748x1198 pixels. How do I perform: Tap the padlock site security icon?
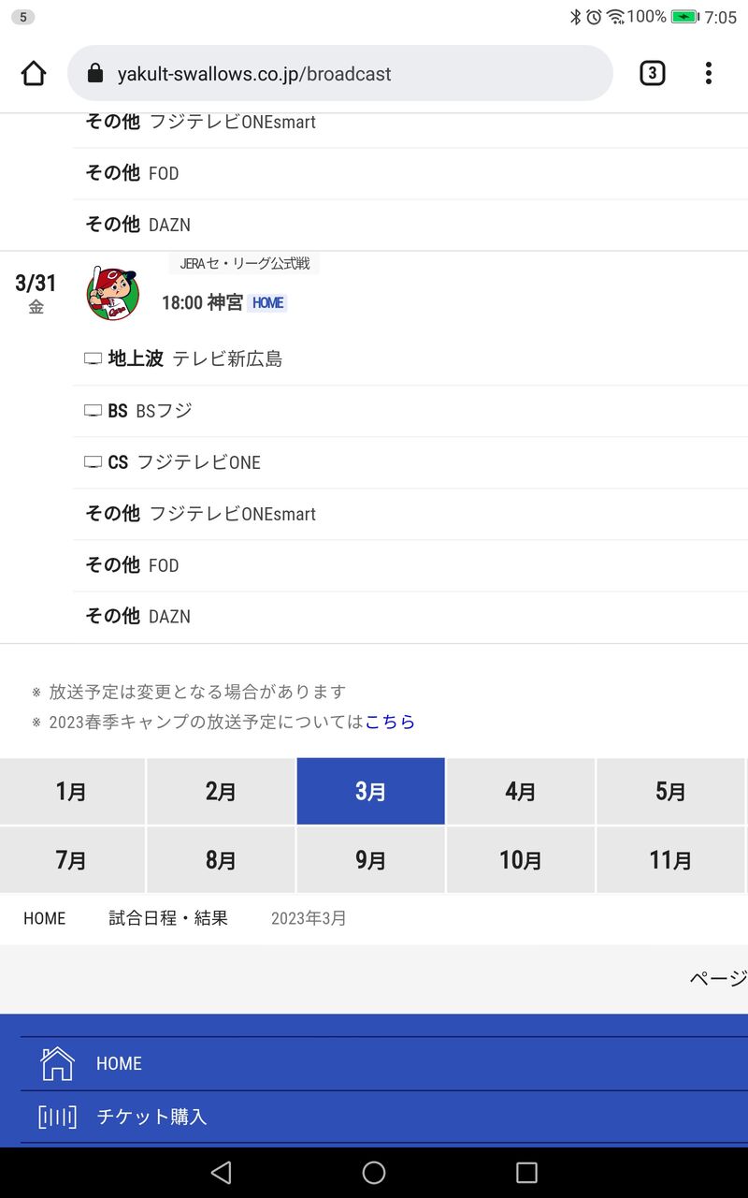click(94, 74)
